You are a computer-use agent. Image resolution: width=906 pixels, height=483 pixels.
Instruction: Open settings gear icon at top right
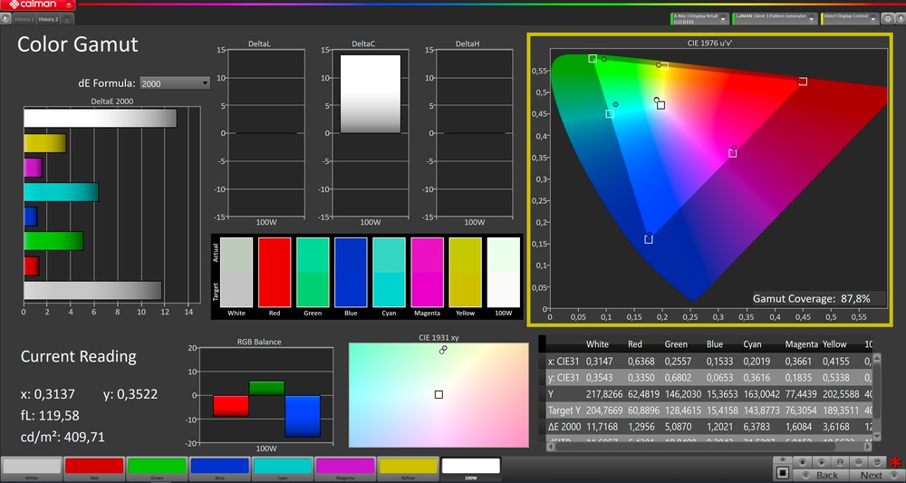888,18
